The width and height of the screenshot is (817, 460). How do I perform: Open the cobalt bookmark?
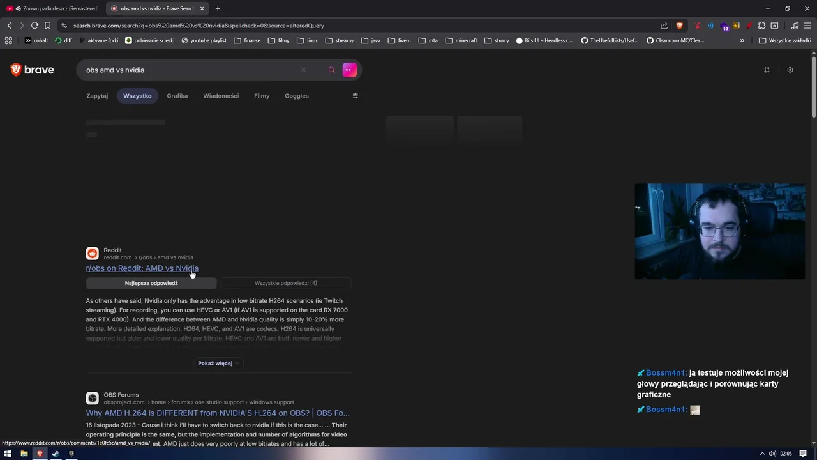pos(36,40)
